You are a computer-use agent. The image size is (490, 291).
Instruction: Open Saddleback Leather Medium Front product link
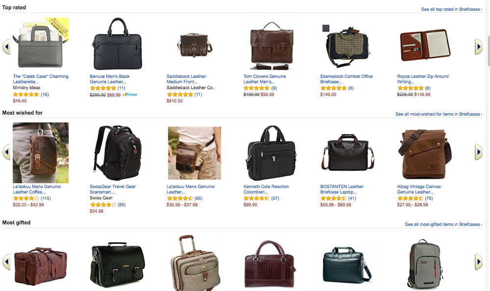[x=186, y=79]
